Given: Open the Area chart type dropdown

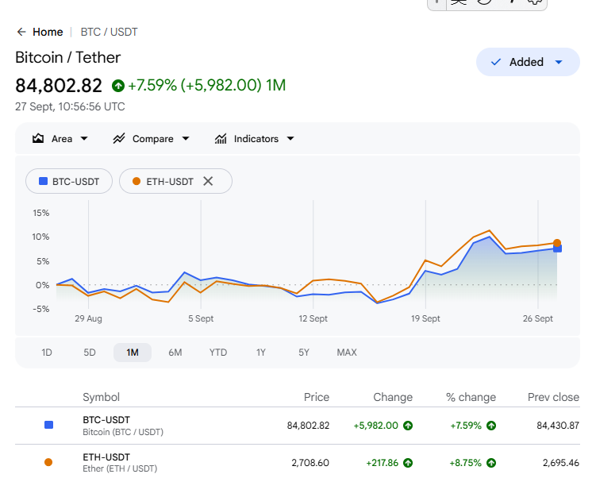Looking at the screenshot, I should click(60, 139).
